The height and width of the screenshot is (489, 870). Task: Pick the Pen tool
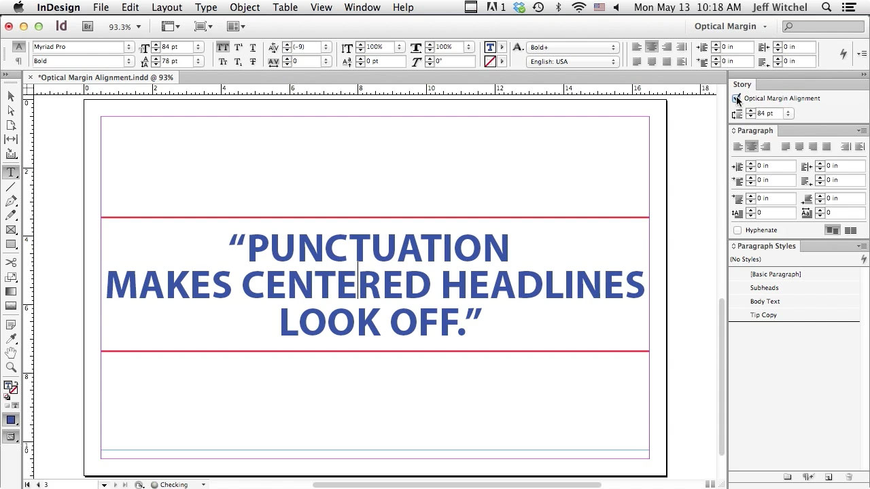point(11,201)
